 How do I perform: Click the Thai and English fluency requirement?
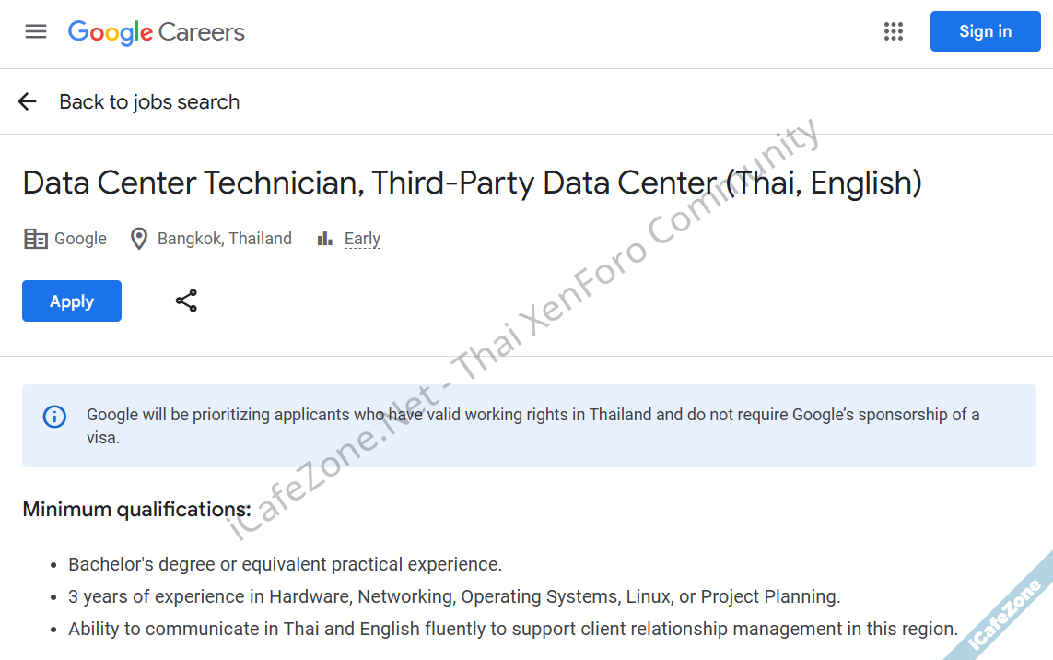click(512, 629)
